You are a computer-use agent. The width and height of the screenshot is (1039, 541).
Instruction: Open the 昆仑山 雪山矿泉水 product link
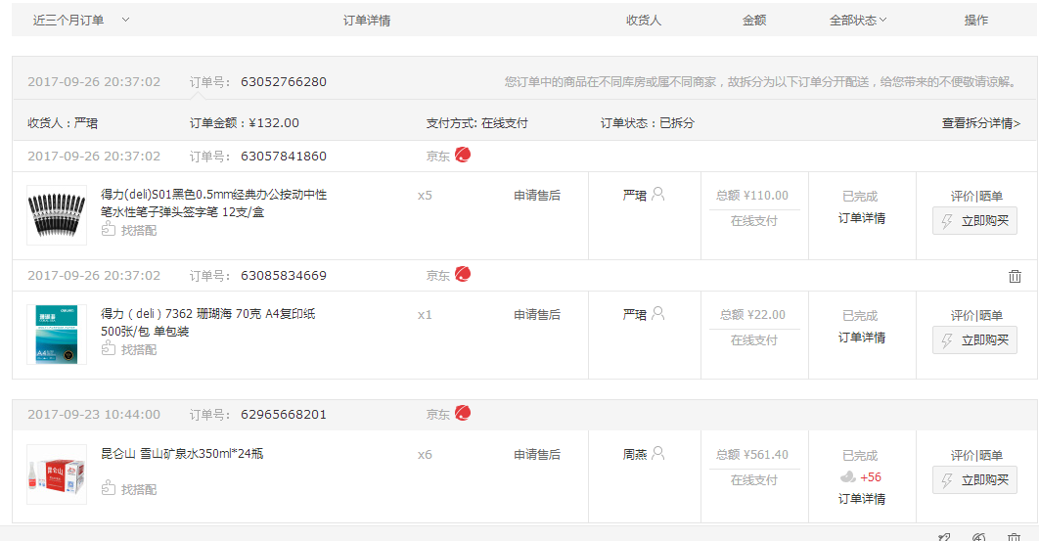[182, 454]
